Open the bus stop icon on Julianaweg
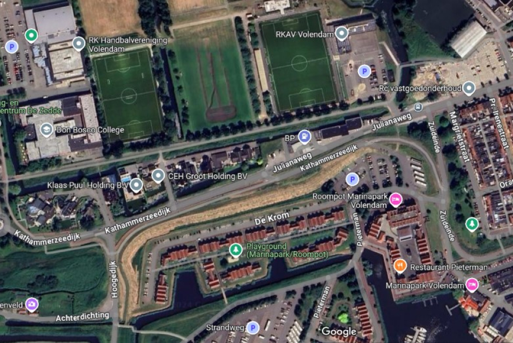 pyautogui.click(x=418, y=107)
